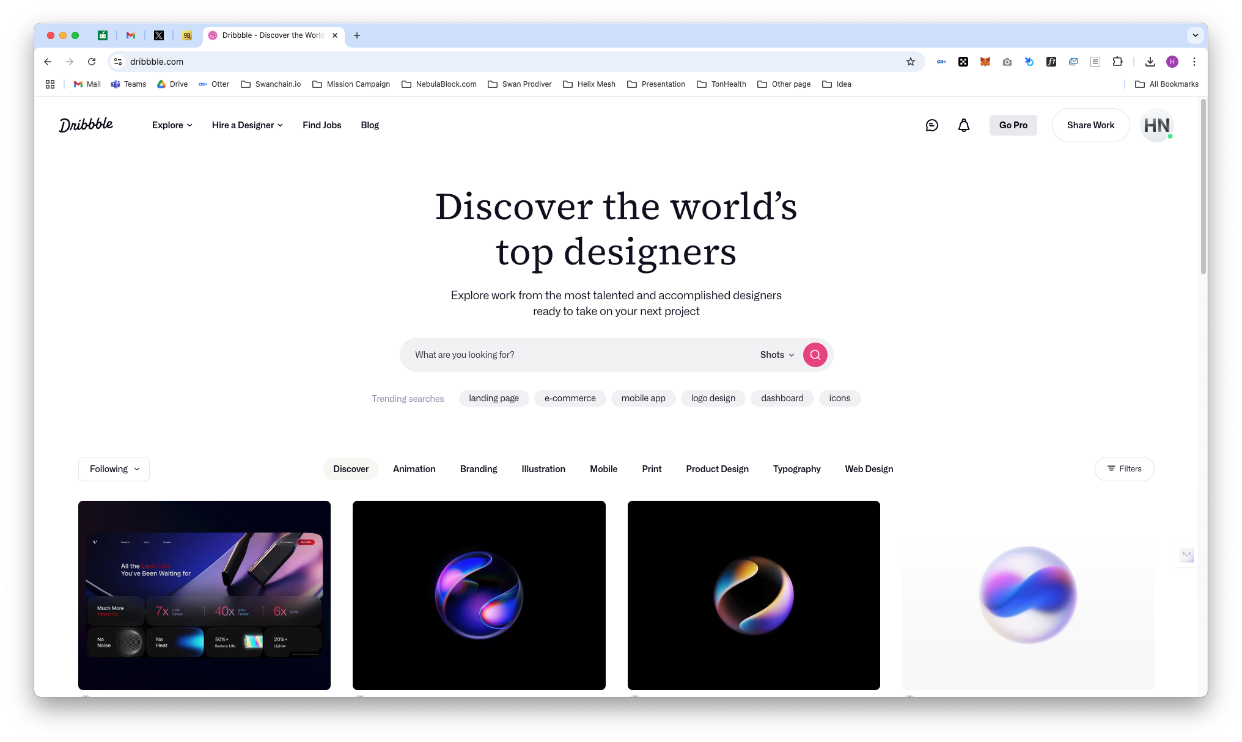This screenshot has height=742, width=1242.
Task: Open the Shots search type dropdown
Action: pos(777,355)
